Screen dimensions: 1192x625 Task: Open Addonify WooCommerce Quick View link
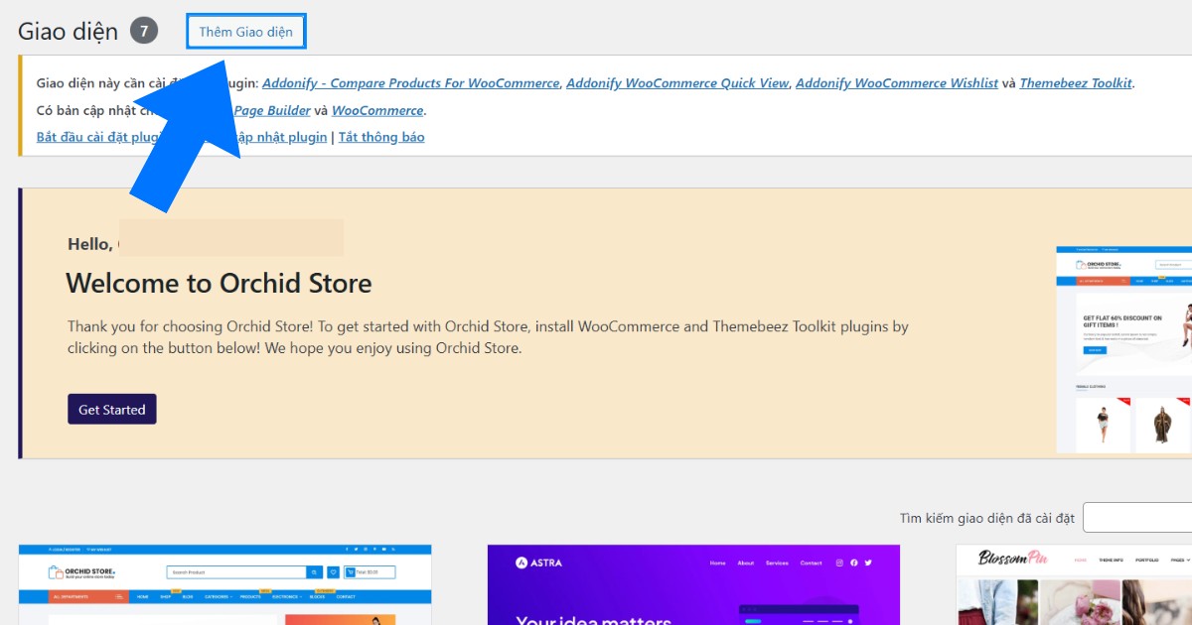click(x=677, y=83)
